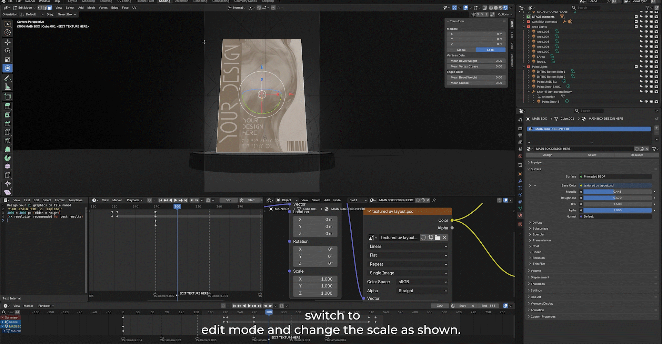Jump to start in the bottom timeline
This screenshot has height=344, width=662.
(234, 306)
